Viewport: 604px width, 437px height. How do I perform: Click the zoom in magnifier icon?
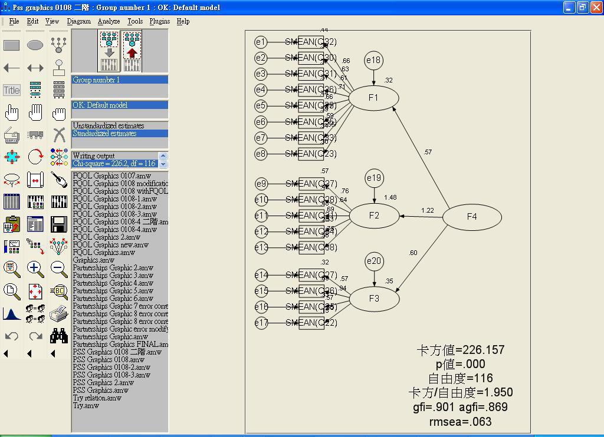35,269
